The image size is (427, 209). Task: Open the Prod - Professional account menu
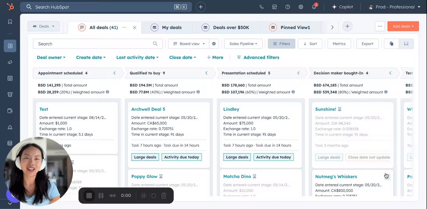(394, 7)
